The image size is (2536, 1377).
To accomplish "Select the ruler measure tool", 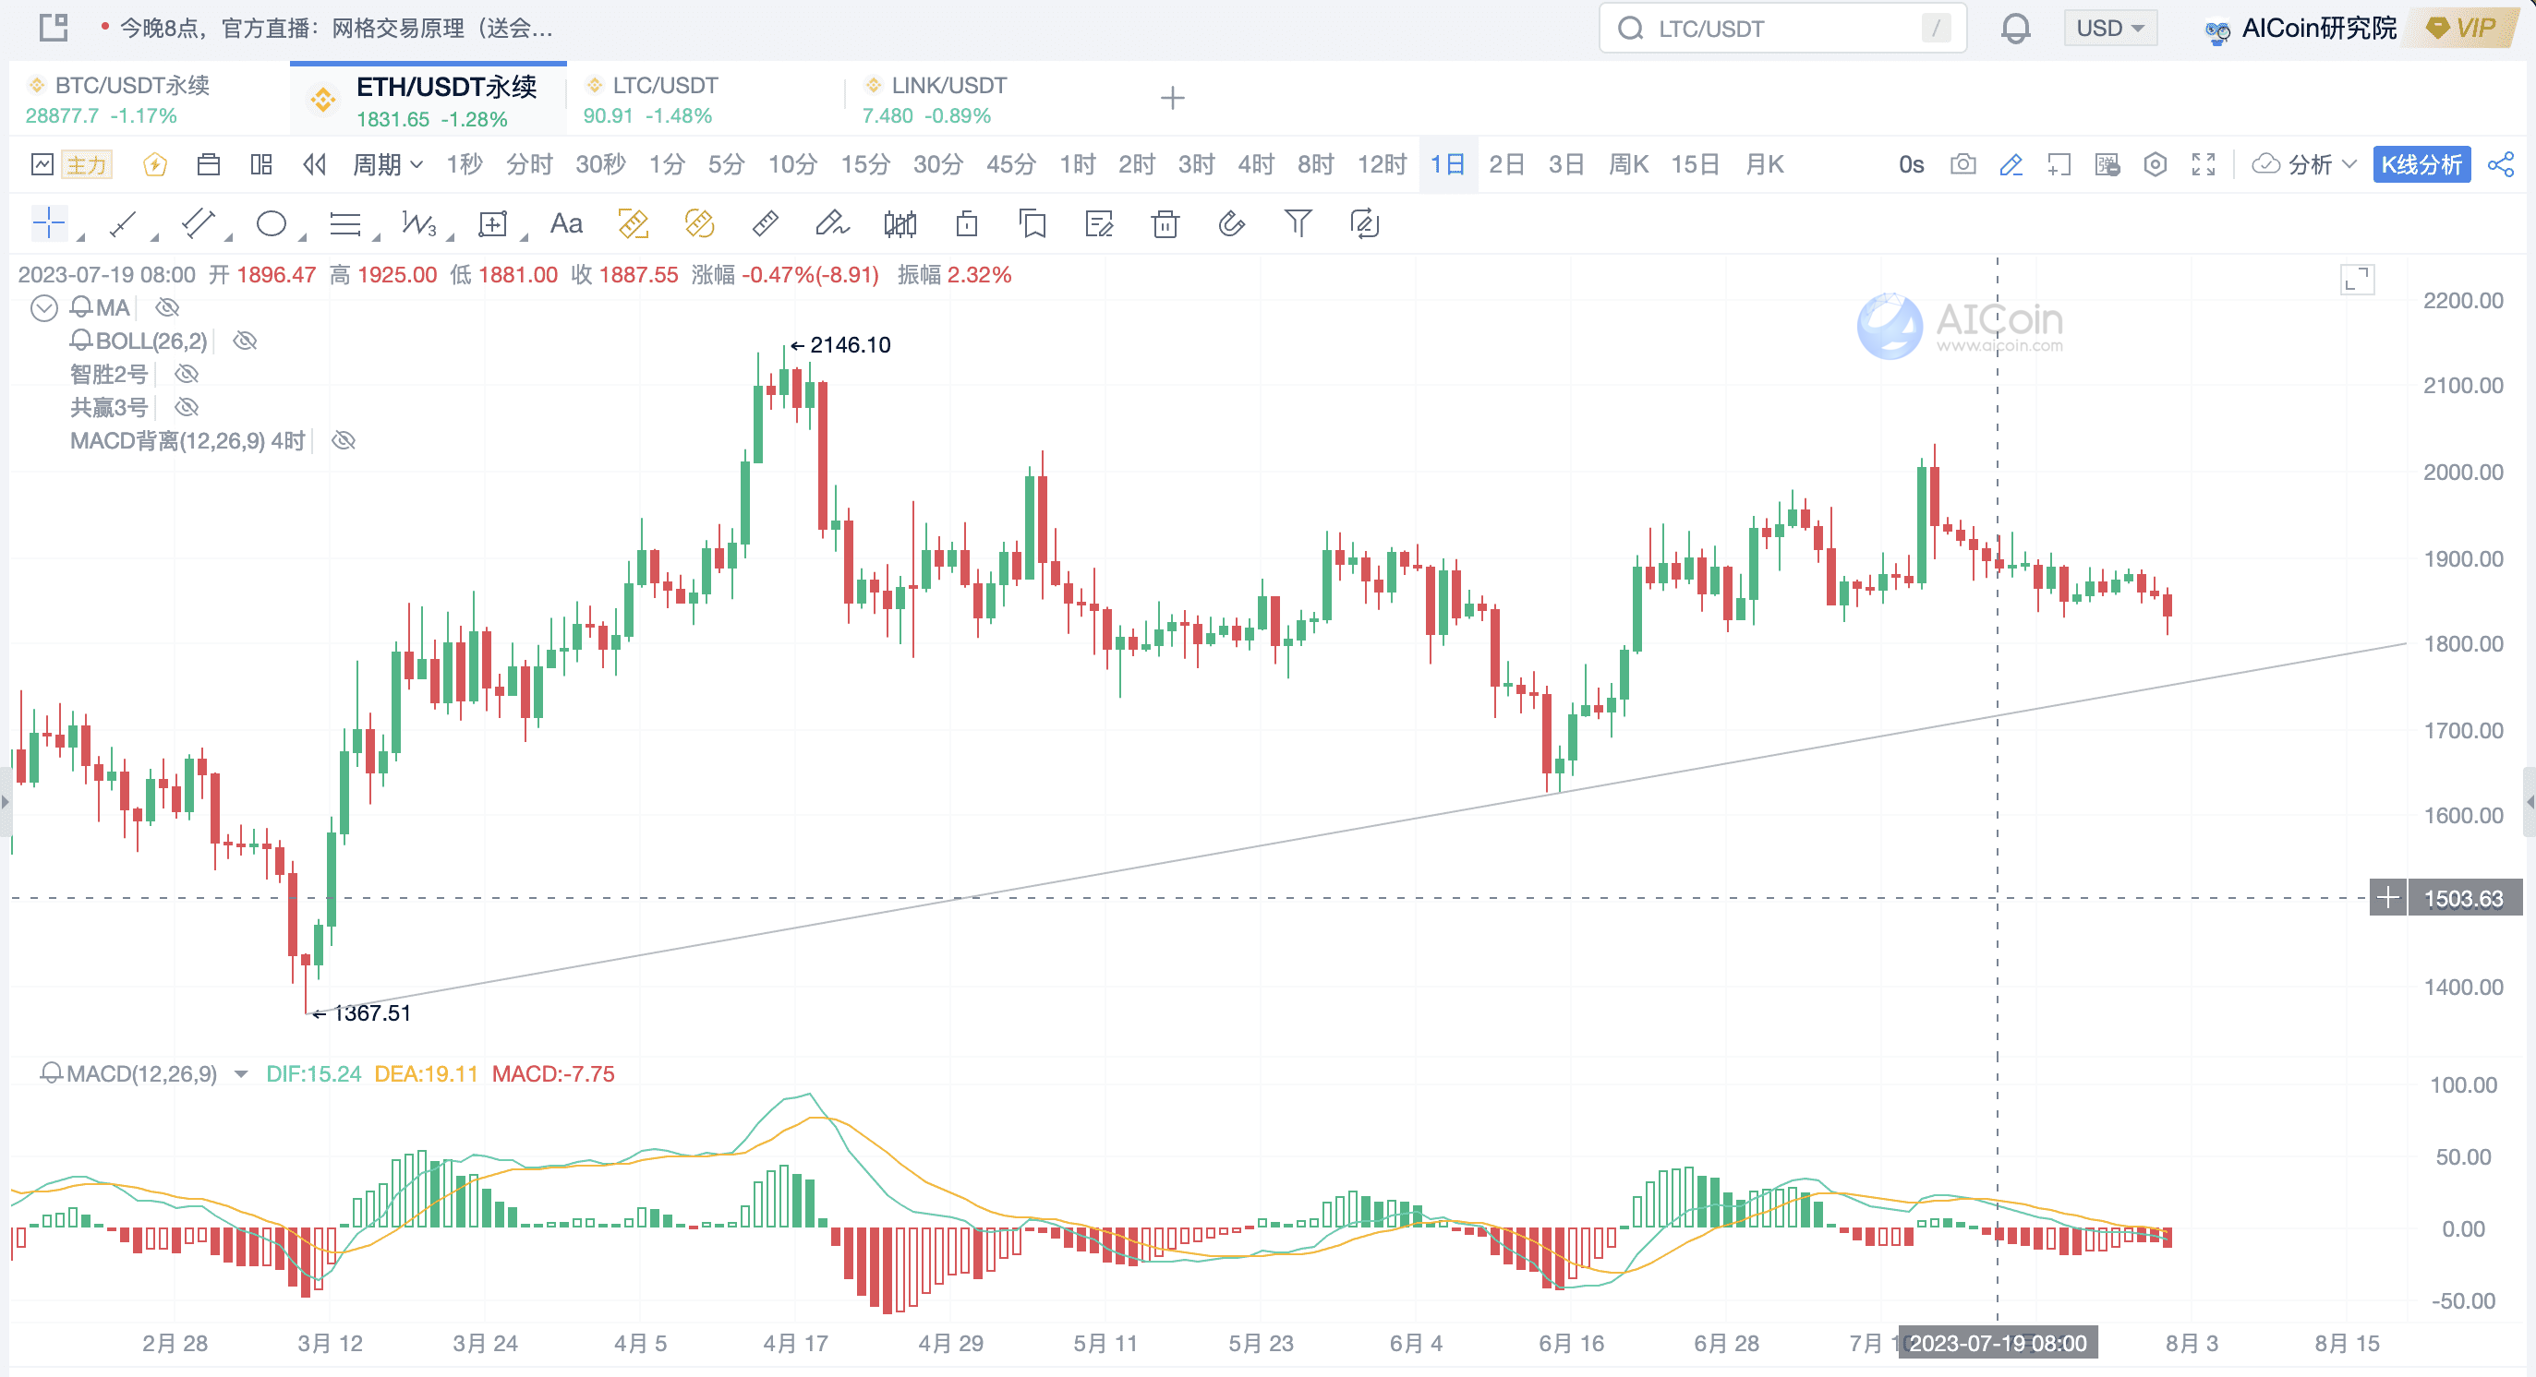I will (x=765, y=224).
